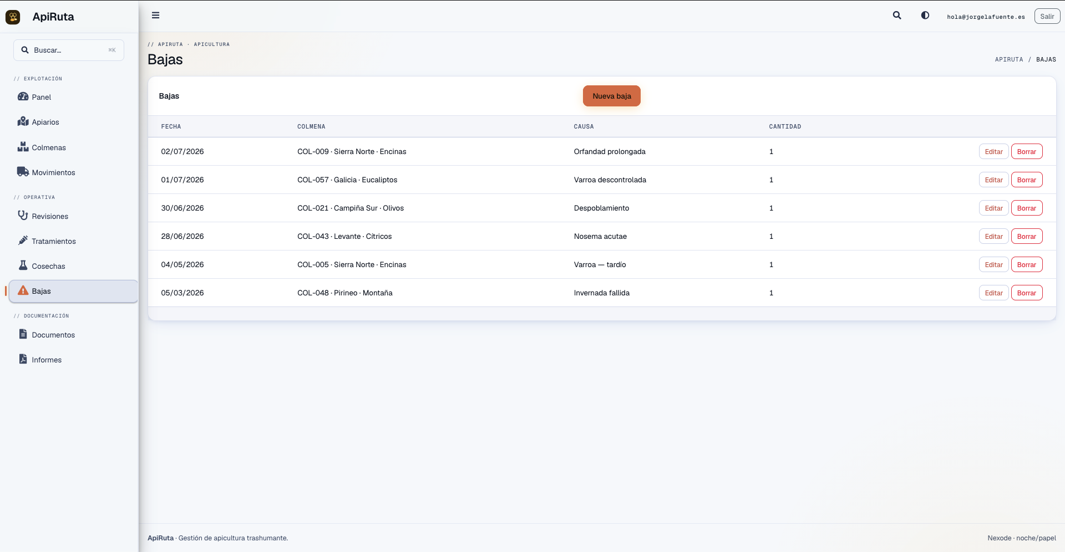This screenshot has width=1065, height=552.
Task: Open the Panel menu item
Action: 73,97
